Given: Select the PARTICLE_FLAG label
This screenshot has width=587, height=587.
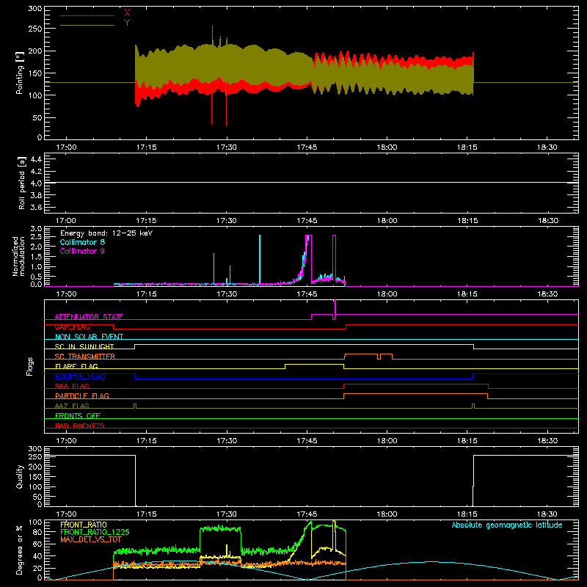Looking at the screenshot, I should 82,396.
